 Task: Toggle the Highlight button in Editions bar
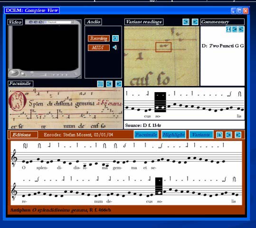click(173, 135)
